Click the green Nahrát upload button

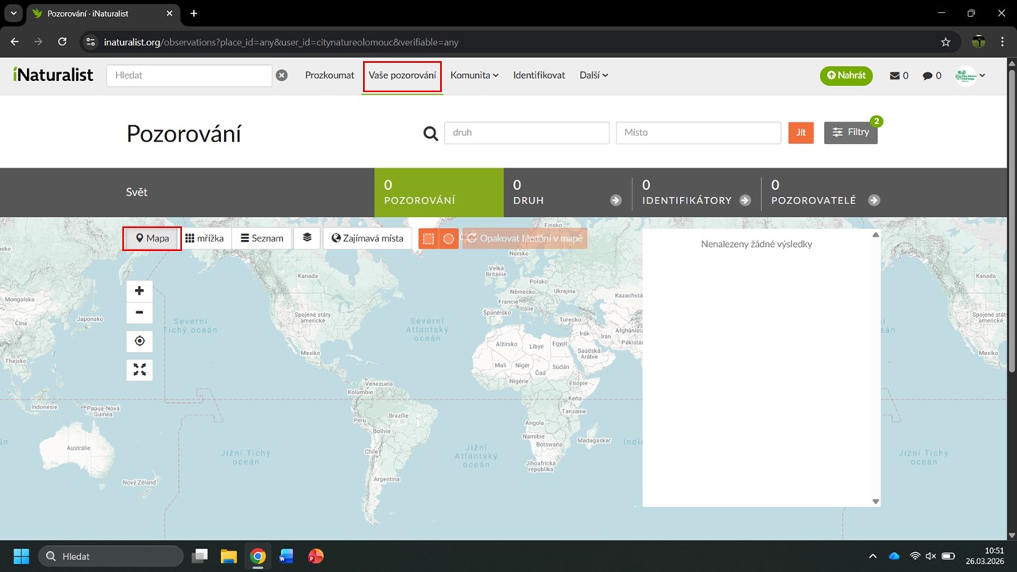click(x=846, y=75)
